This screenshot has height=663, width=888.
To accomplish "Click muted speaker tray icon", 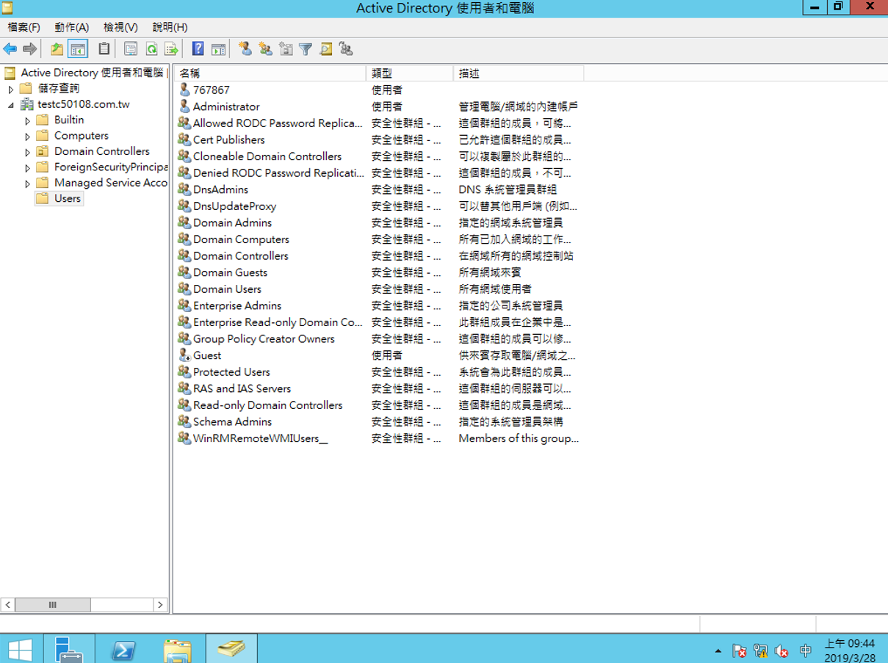I will coord(782,651).
